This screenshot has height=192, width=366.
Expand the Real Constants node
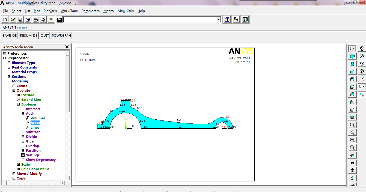(x=9, y=67)
